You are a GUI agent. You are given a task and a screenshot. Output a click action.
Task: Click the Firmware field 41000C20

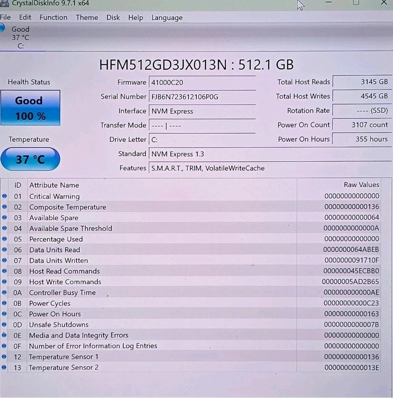[x=202, y=82]
